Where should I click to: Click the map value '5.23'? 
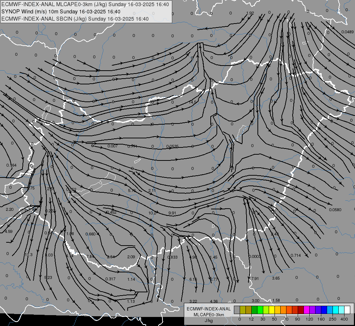coord(48,277)
